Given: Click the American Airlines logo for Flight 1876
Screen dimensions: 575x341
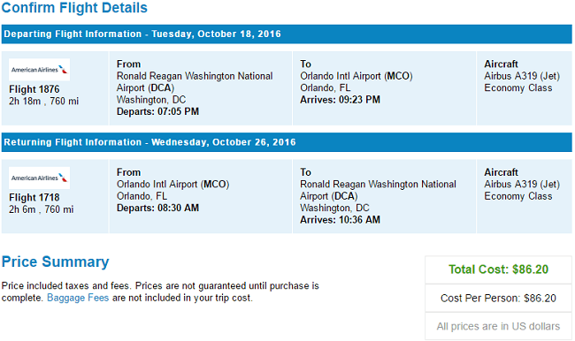Looking at the screenshot, I should point(39,70).
